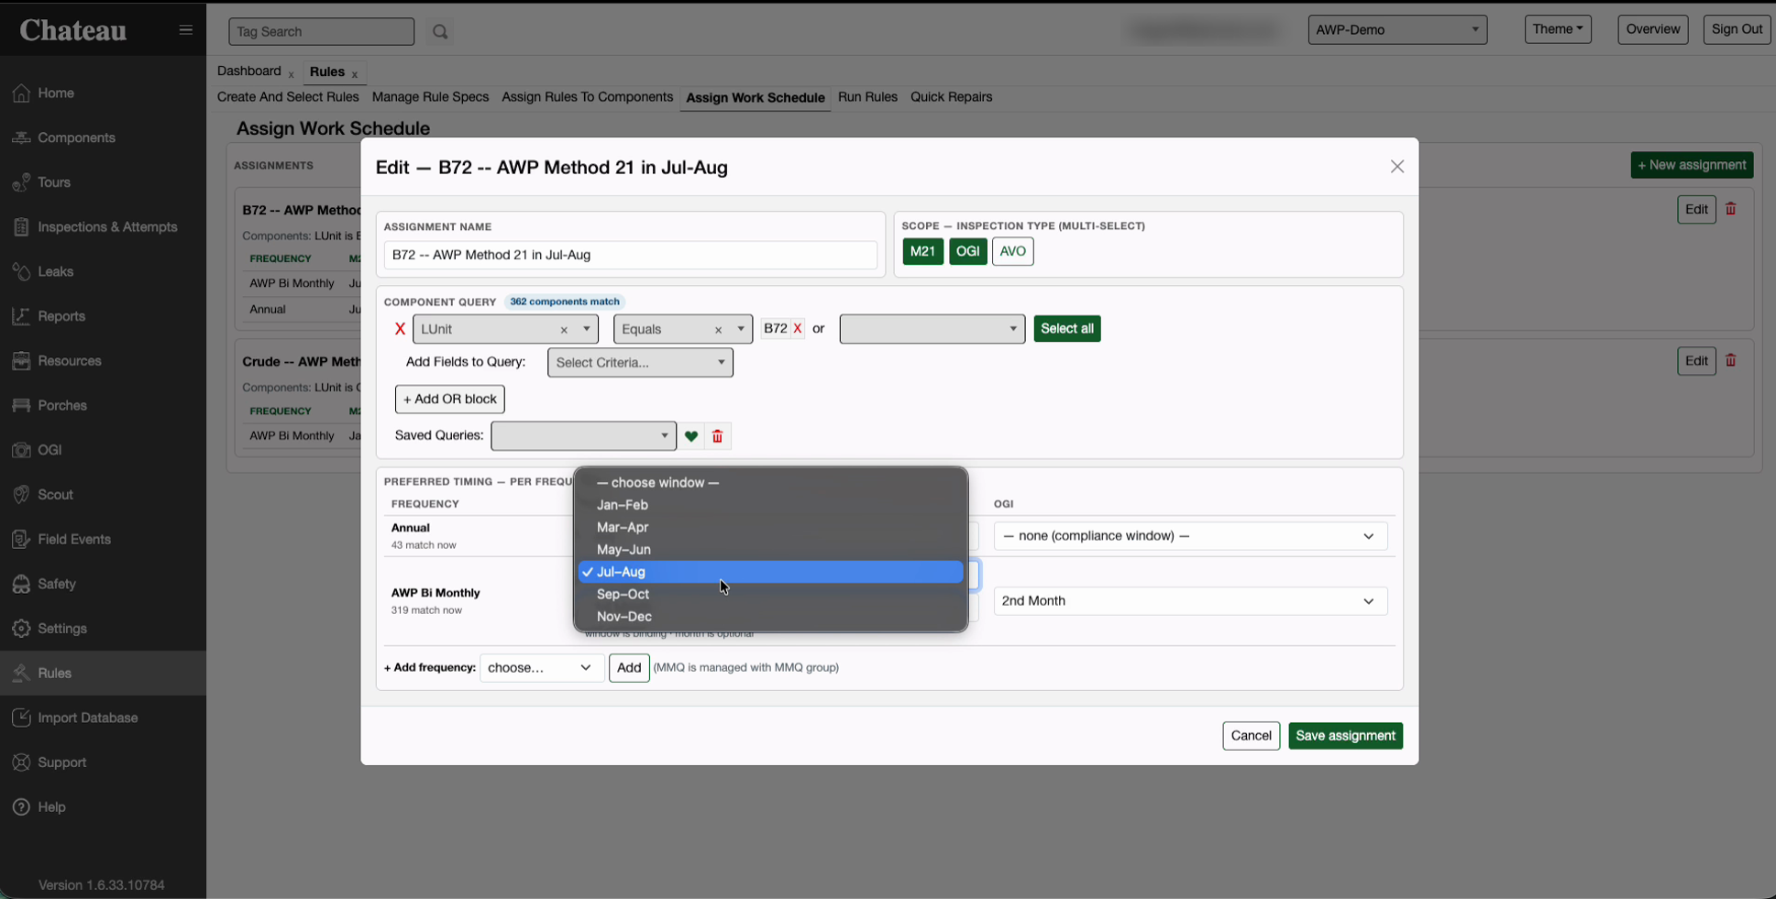The image size is (1776, 899).
Task: Click + Add OR block button
Action: pos(449,400)
